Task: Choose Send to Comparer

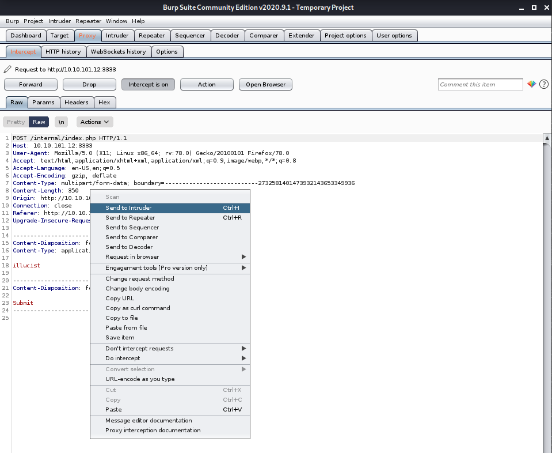Action: click(170, 237)
